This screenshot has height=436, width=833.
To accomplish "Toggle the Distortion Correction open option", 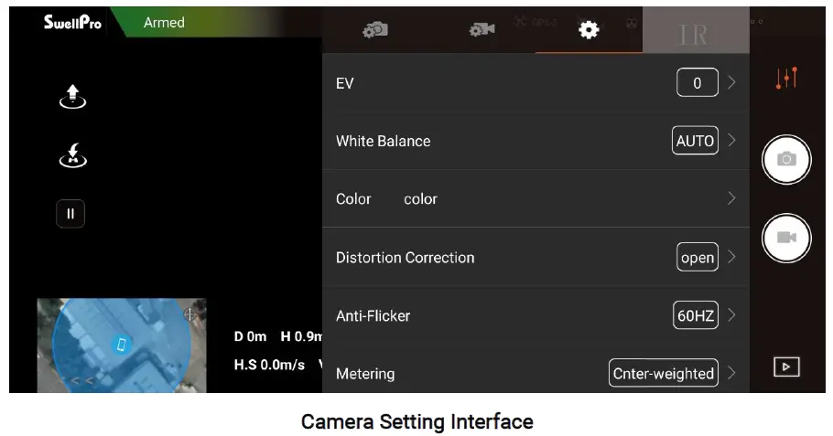I will click(x=697, y=258).
